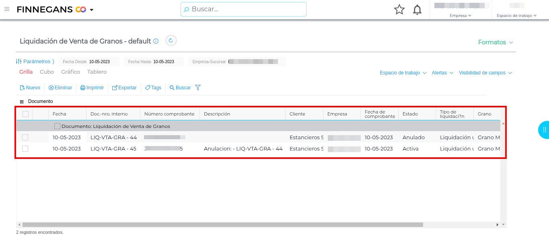Click the Documento grouping chip
The width and height of the screenshot is (549, 239).
[x=36, y=101]
